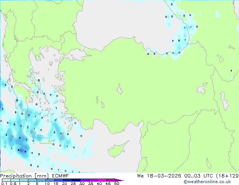This screenshot has width=239, height=185.
Task: Select the 5 mm legend color swatch
Action: tap(41, 180)
